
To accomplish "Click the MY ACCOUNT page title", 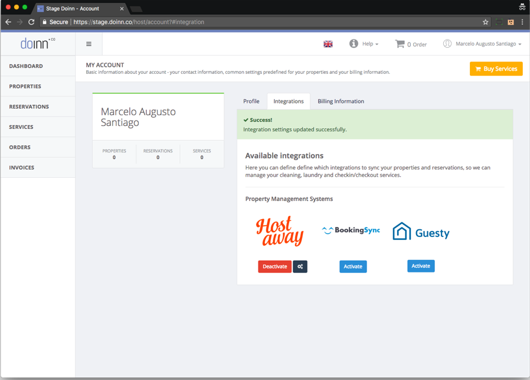I will [105, 65].
